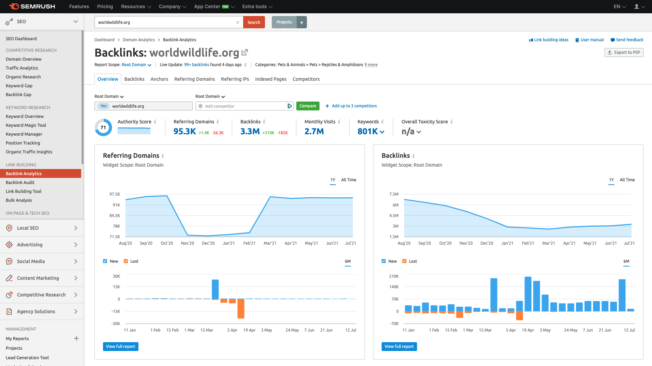Click the Social Media sidebar icon
This screenshot has width=652, height=366.
click(9, 261)
